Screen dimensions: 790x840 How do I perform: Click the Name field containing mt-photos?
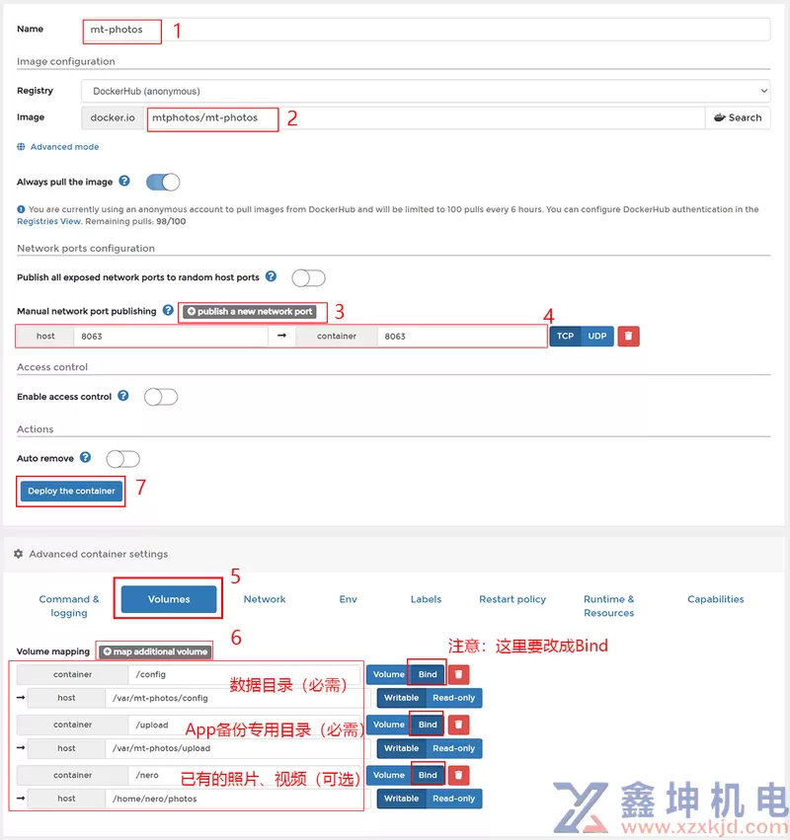click(426, 30)
